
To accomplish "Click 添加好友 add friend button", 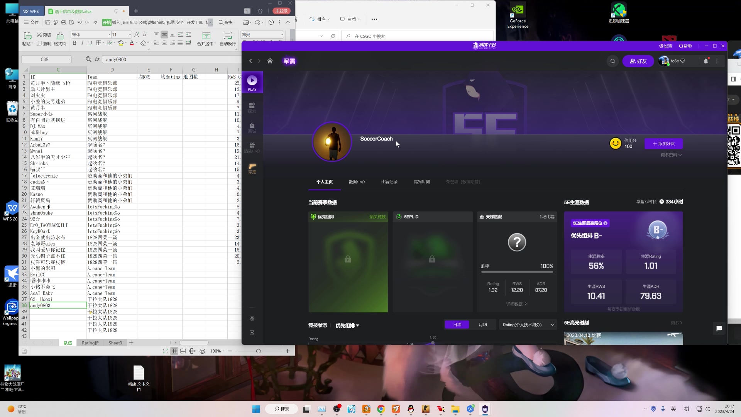I will click(664, 144).
